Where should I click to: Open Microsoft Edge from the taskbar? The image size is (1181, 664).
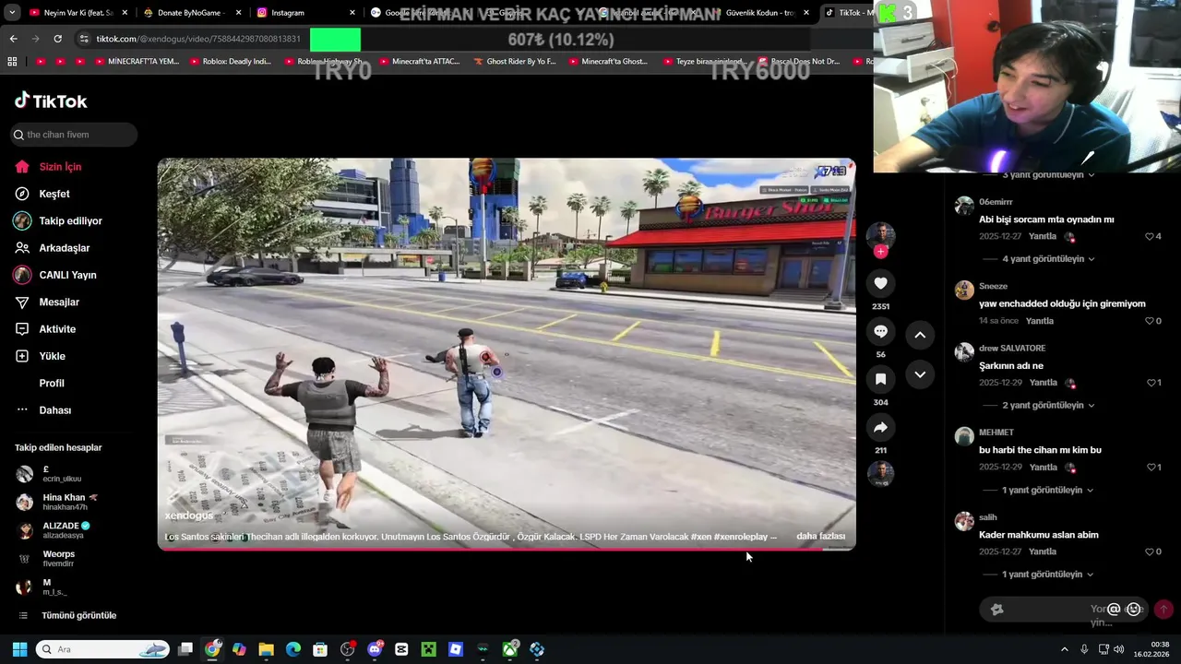click(x=293, y=649)
